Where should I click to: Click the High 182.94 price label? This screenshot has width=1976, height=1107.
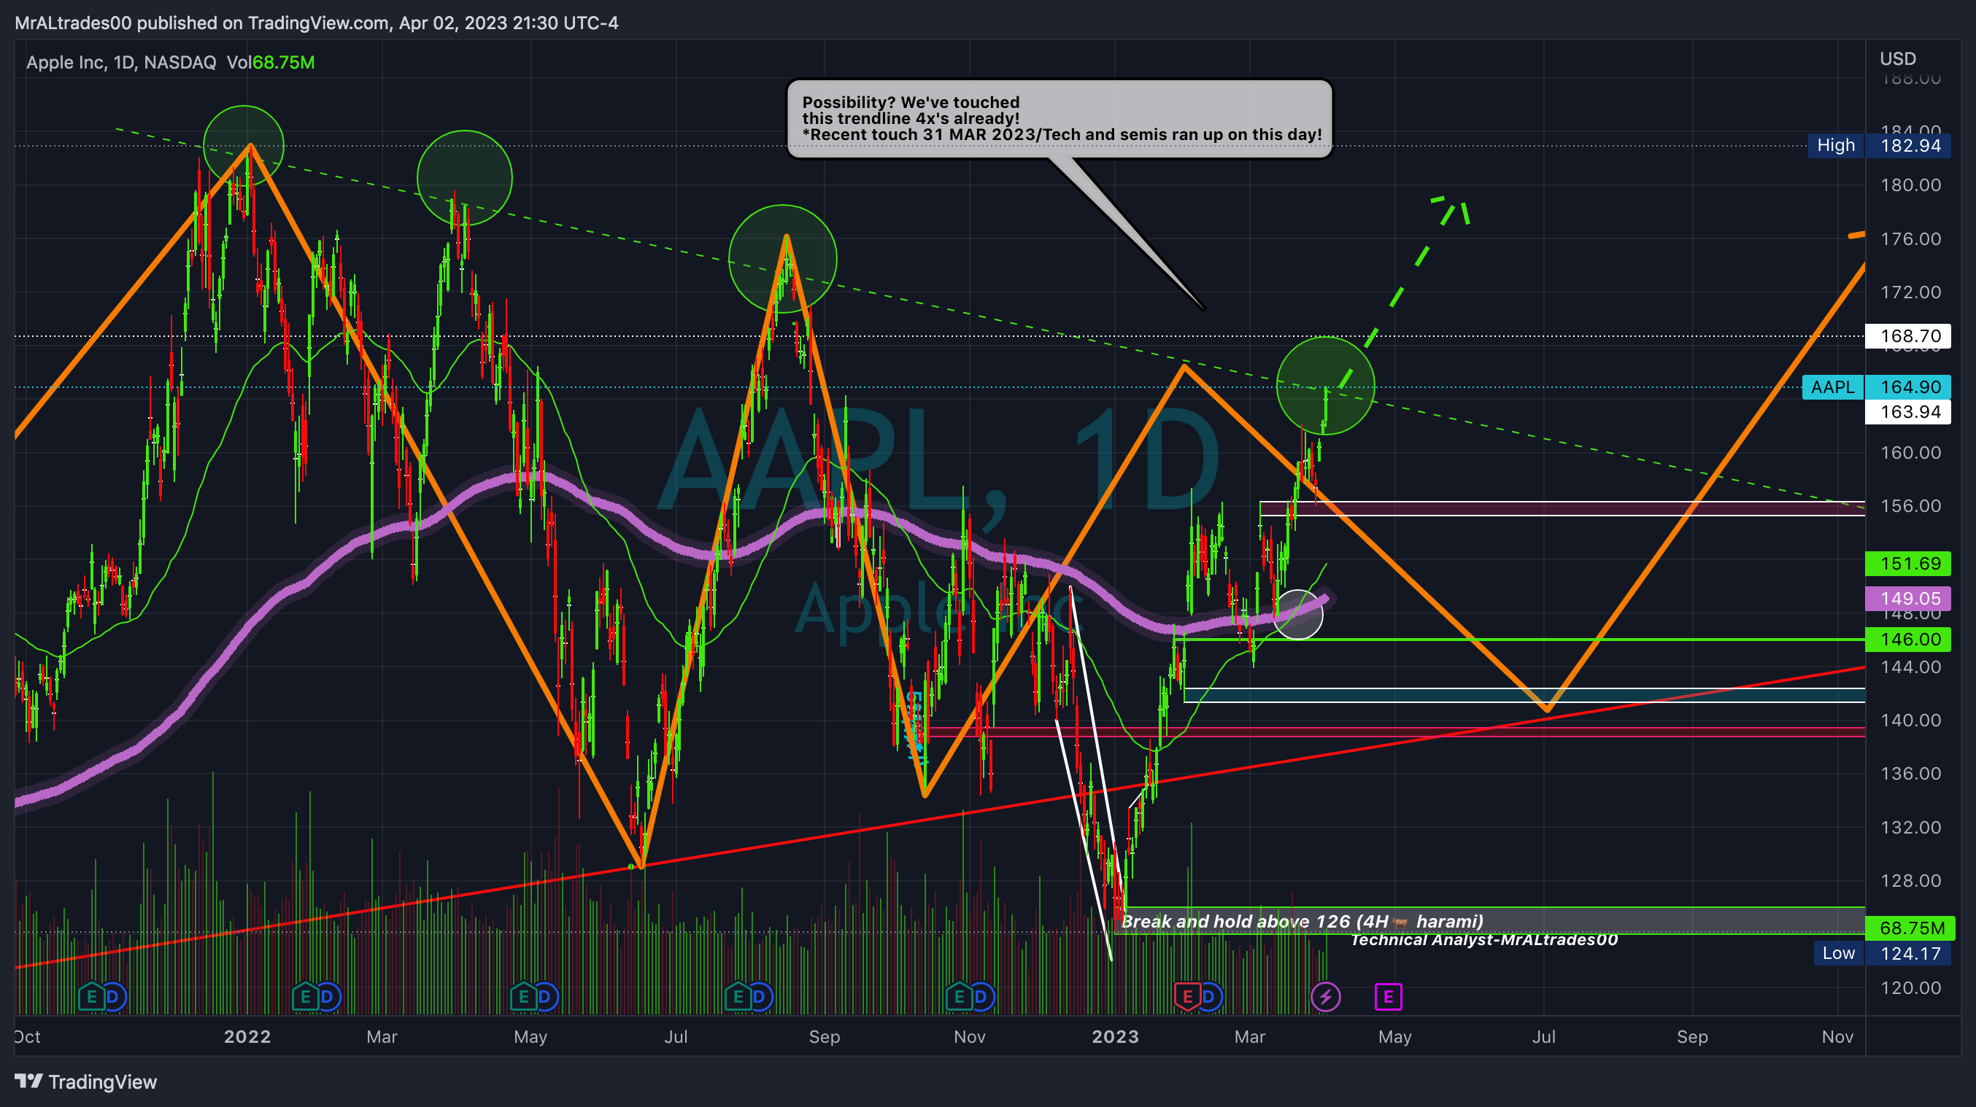[1880, 146]
